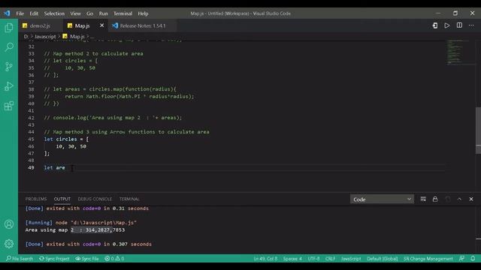This screenshot has height=270, width=481.
Task: Select the OUTPUT panel tab
Action: point(62,199)
